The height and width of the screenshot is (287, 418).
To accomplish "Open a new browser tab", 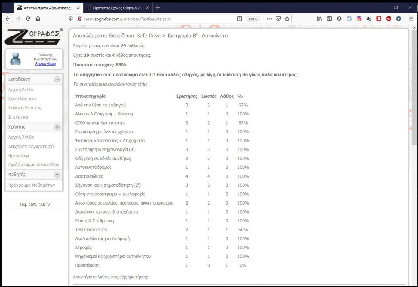I will (x=158, y=7).
